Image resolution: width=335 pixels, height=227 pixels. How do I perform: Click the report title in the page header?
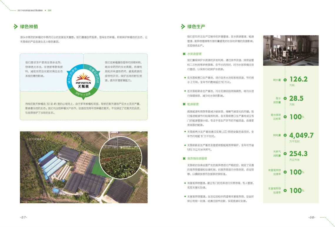tap(30, 11)
